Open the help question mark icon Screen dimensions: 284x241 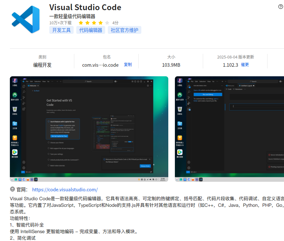pyautogui.click(x=281, y=7)
